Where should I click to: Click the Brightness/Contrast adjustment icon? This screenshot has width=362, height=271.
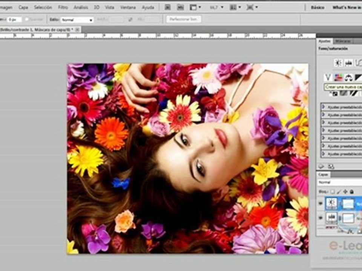[x=338, y=63]
